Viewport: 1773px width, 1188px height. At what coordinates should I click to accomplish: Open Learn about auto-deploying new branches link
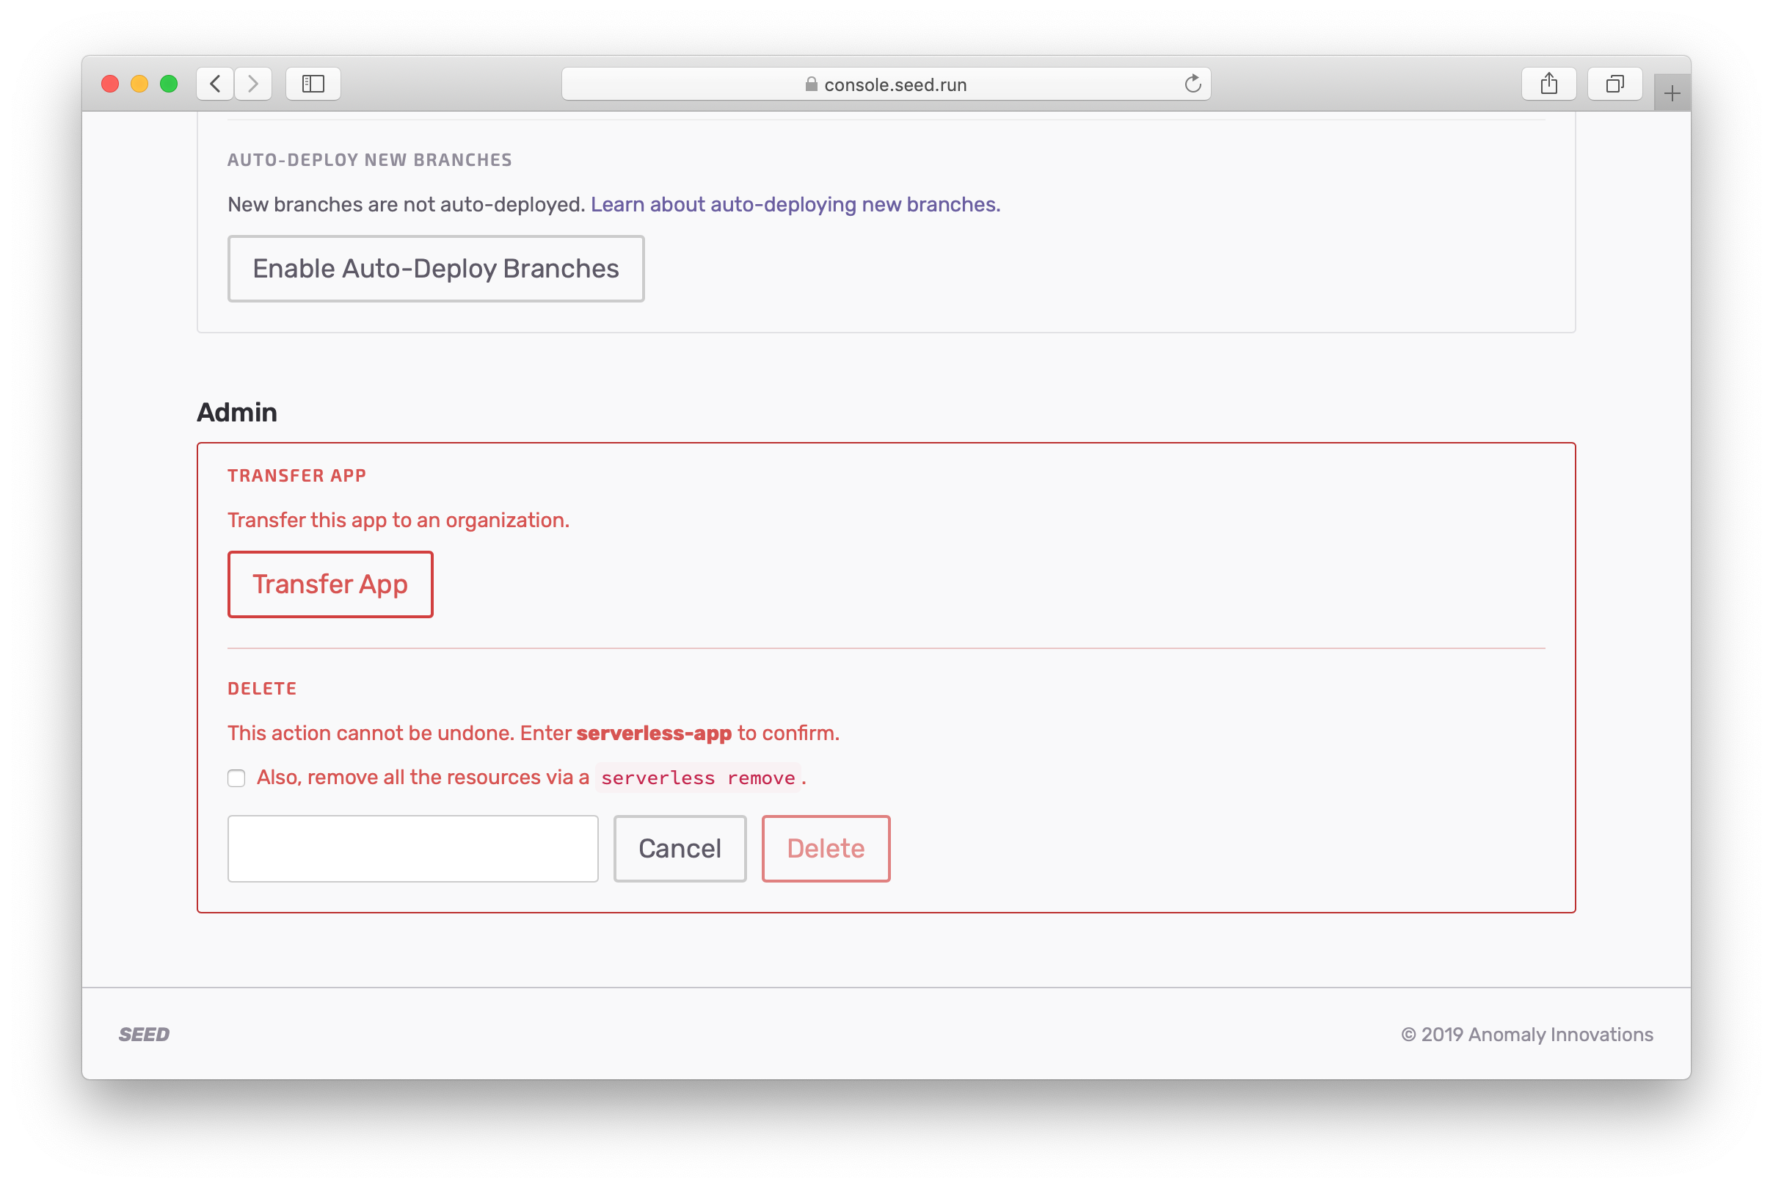(x=795, y=205)
